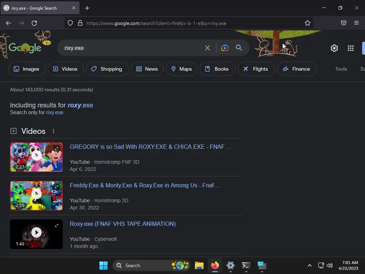Open Freddy.Exe & Monty.Exe video link
Viewport: 365px width, 274px height.
pyautogui.click(x=145, y=185)
